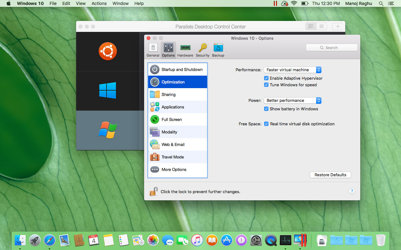Launch Safari from the Dock
The width and height of the screenshot is (401, 250).
[49, 240]
